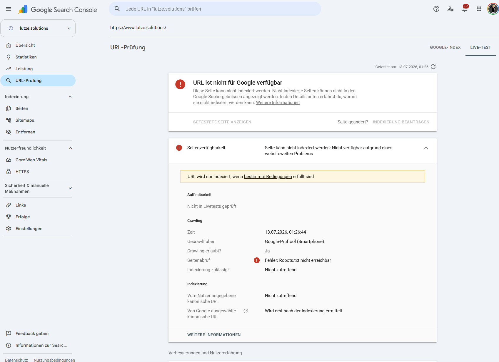This screenshot has width=499, height=362.
Task: Re-run live test with refresh icon
Action: [433, 67]
